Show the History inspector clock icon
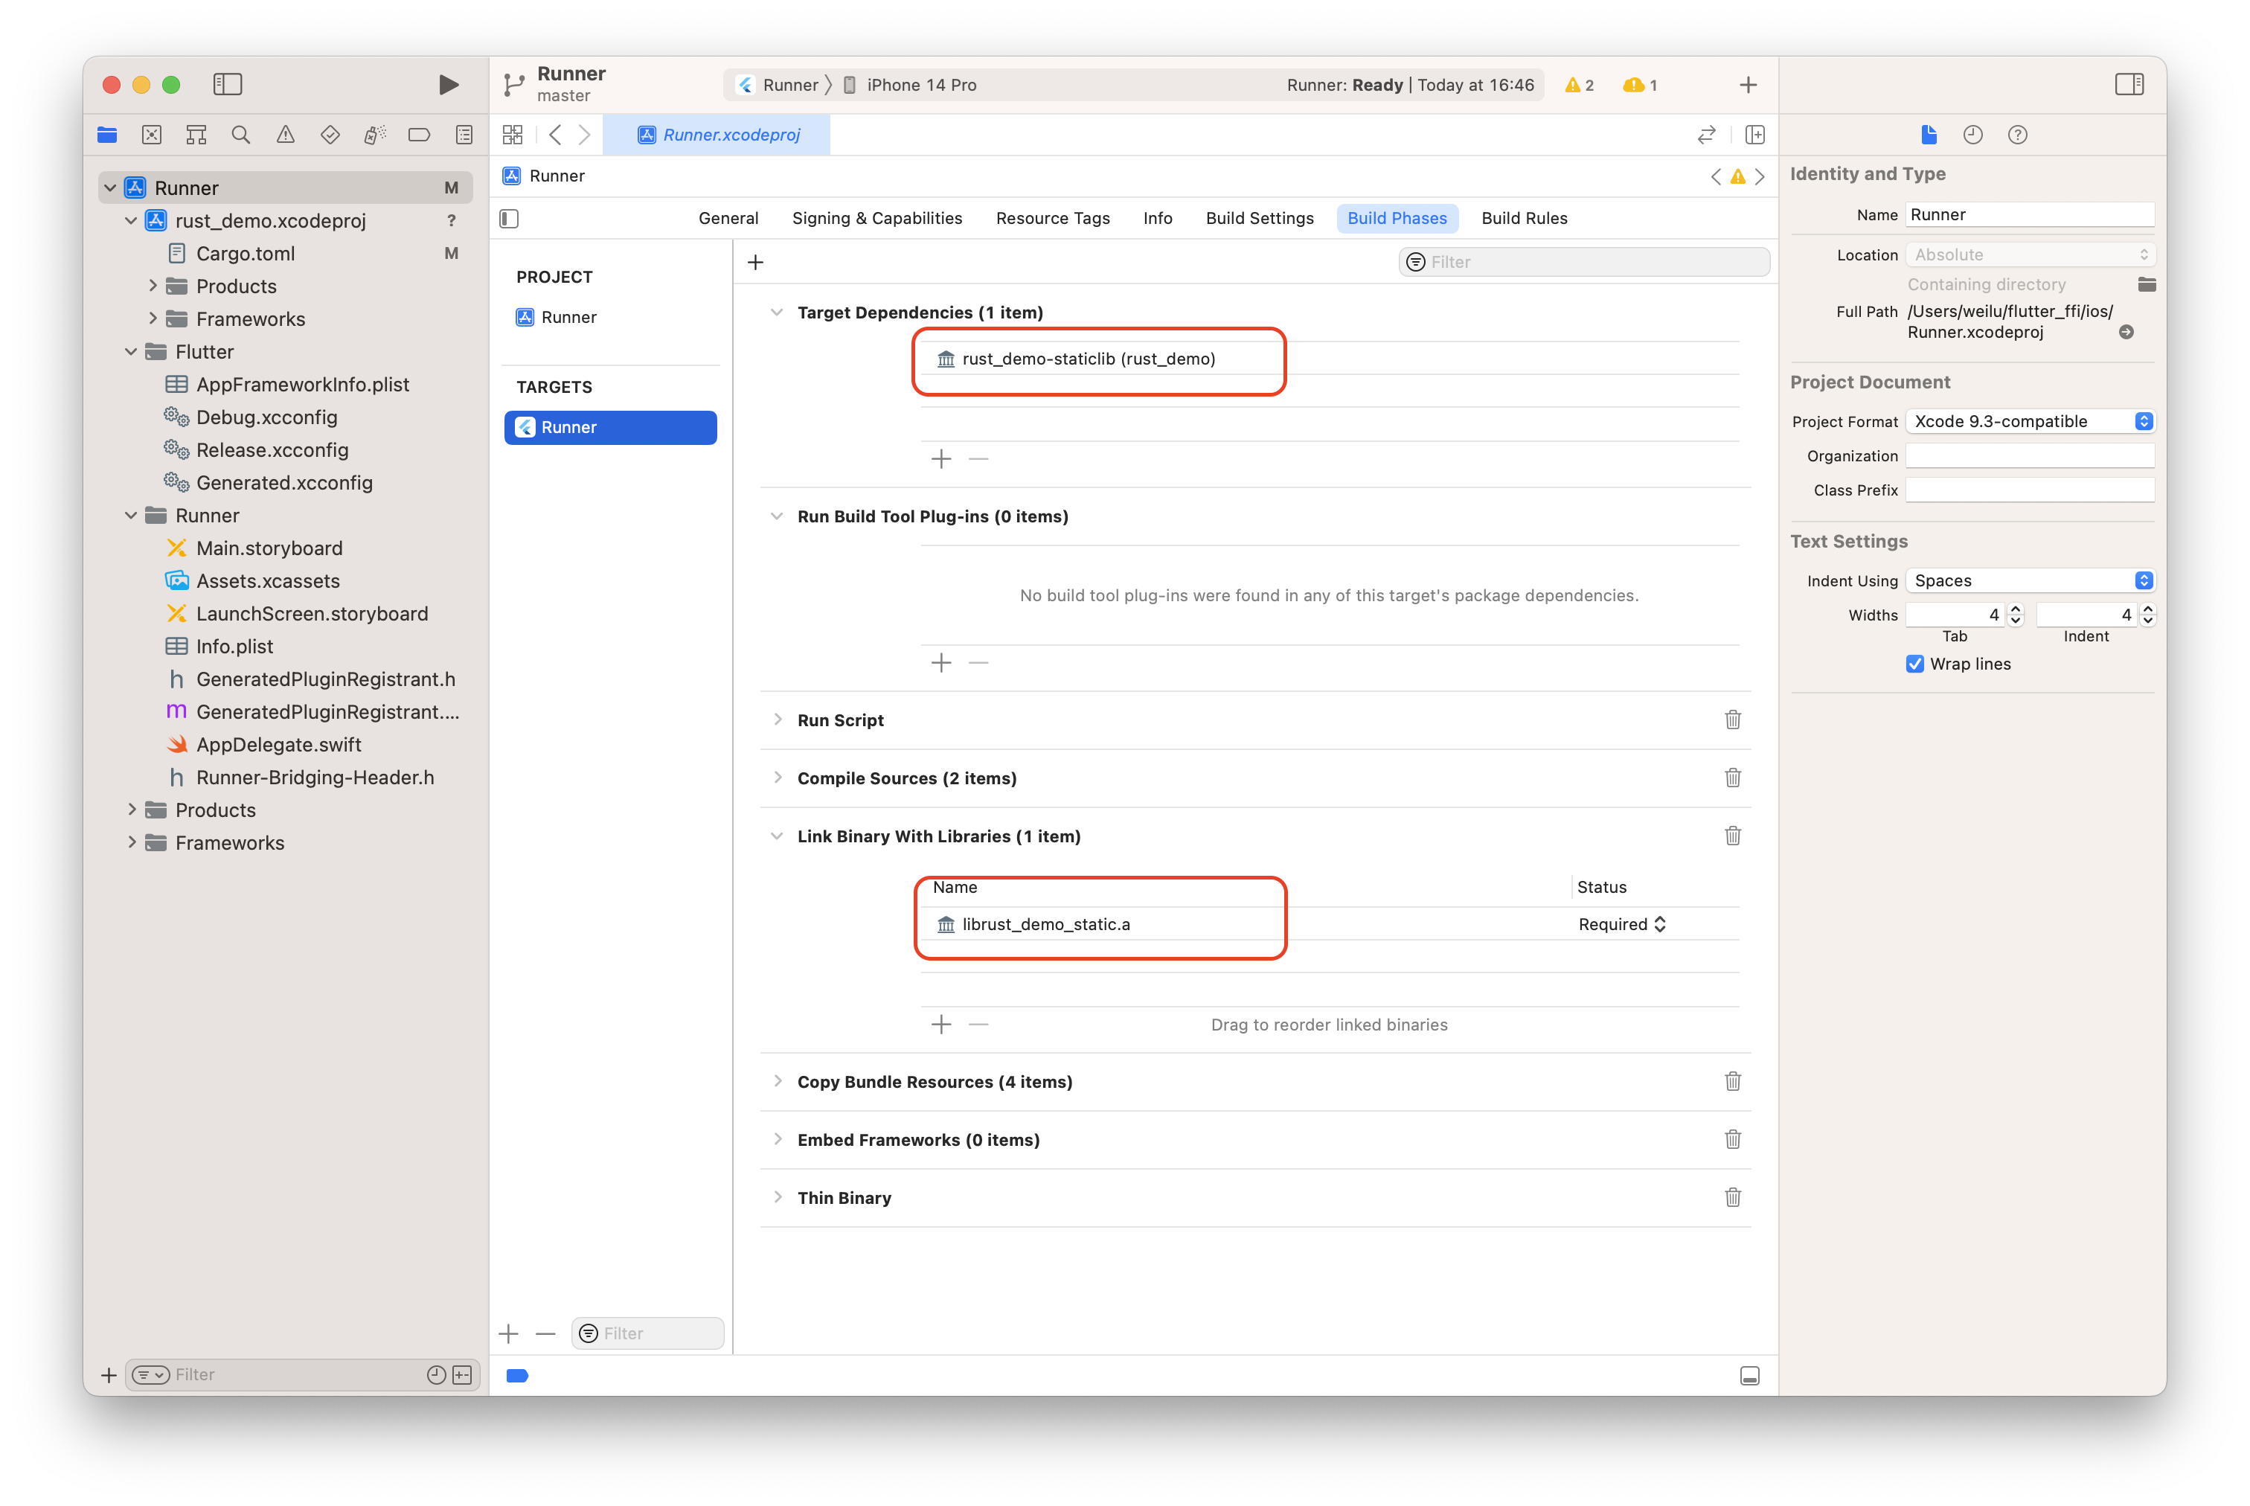Viewport: 2250px width, 1506px height. tap(1972, 135)
